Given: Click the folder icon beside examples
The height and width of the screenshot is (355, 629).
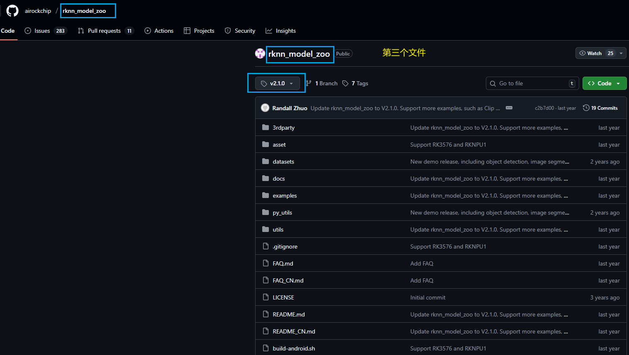Looking at the screenshot, I should point(266,195).
